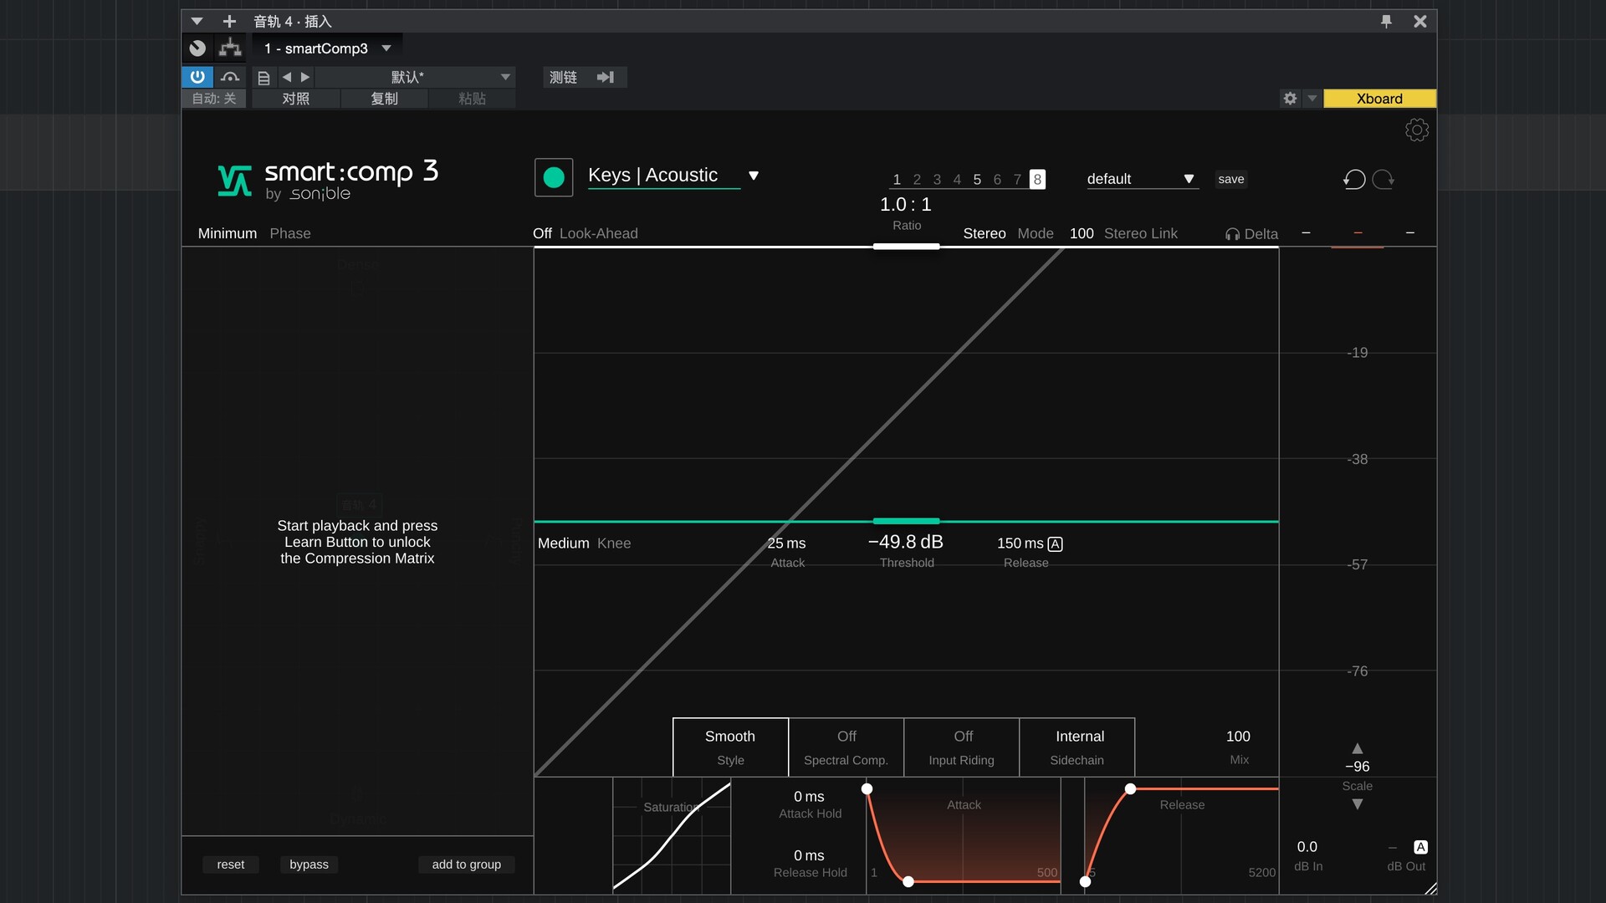Viewport: 1606px width, 903px height.
Task: Open the smart:comp settings gear
Action: pos(1416,130)
